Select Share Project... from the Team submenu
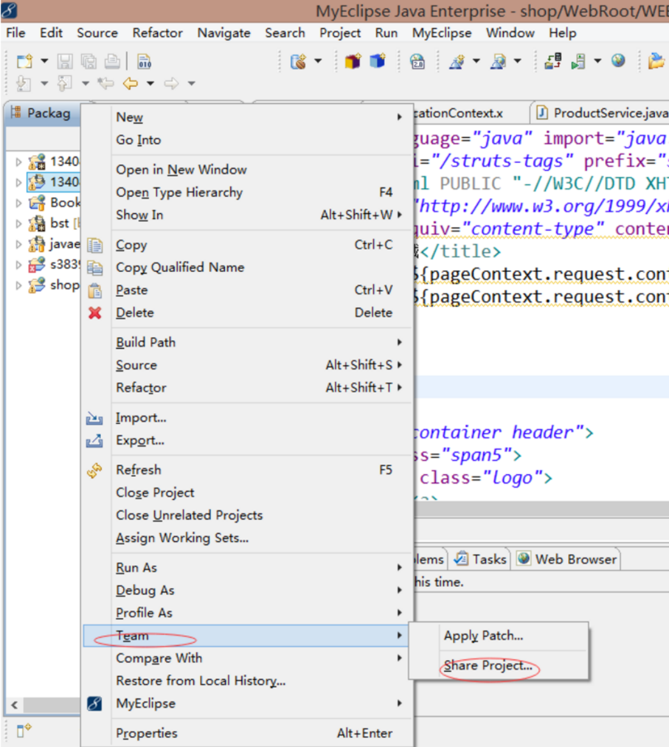 coord(488,666)
